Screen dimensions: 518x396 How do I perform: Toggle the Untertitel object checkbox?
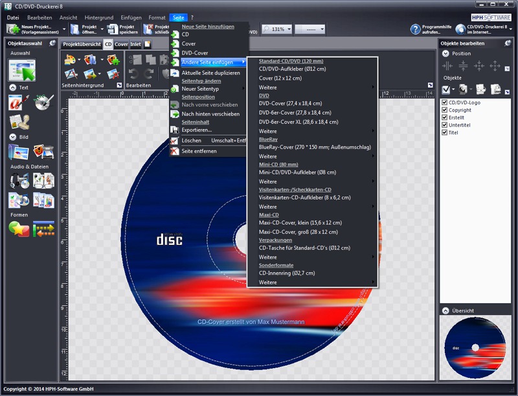tap(445, 125)
